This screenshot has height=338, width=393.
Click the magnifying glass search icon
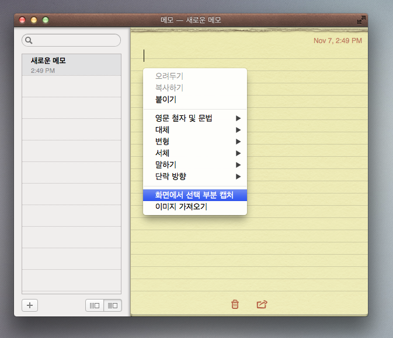click(x=29, y=40)
